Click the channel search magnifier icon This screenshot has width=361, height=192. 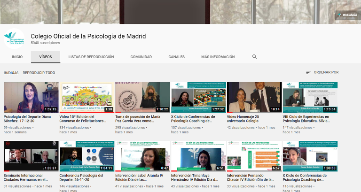pyautogui.click(x=254, y=57)
